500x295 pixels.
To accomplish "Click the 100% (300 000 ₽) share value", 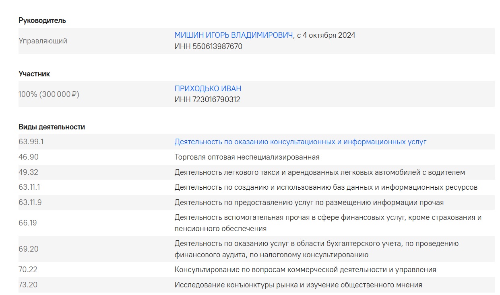I will pyautogui.click(x=49, y=94).
